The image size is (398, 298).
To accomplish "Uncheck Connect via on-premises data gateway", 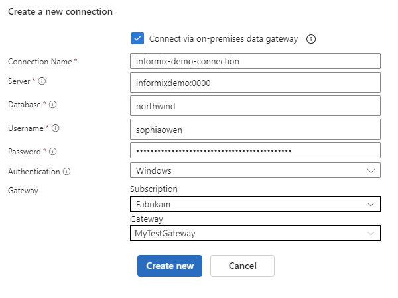I will pyautogui.click(x=138, y=38).
